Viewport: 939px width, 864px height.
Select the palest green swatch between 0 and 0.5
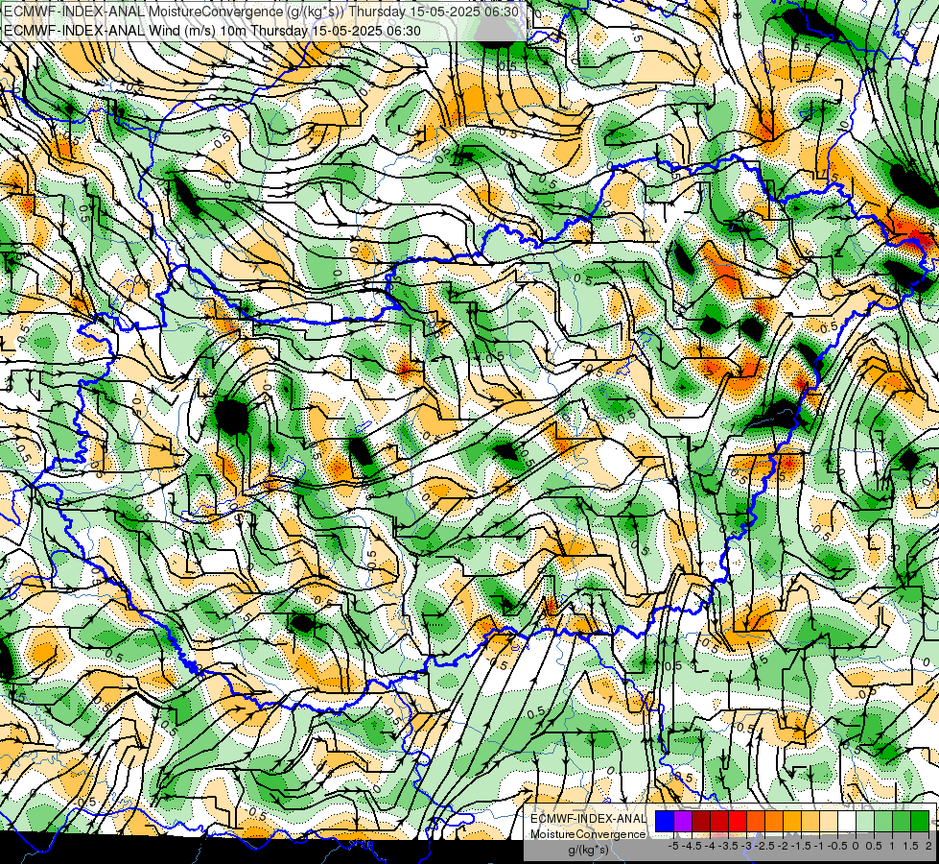[865, 821]
